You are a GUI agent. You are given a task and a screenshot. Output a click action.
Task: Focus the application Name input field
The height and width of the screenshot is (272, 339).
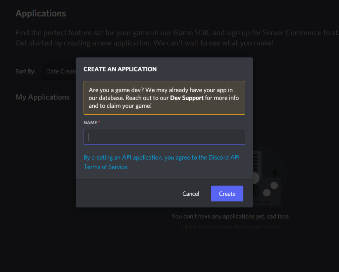164,136
